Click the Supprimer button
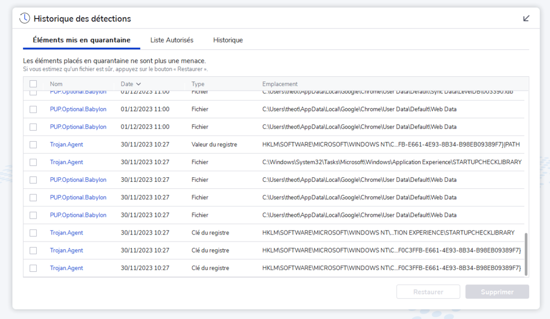Image resolution: width=550 pixels, height=319 pixels. (x=497, y=292)
